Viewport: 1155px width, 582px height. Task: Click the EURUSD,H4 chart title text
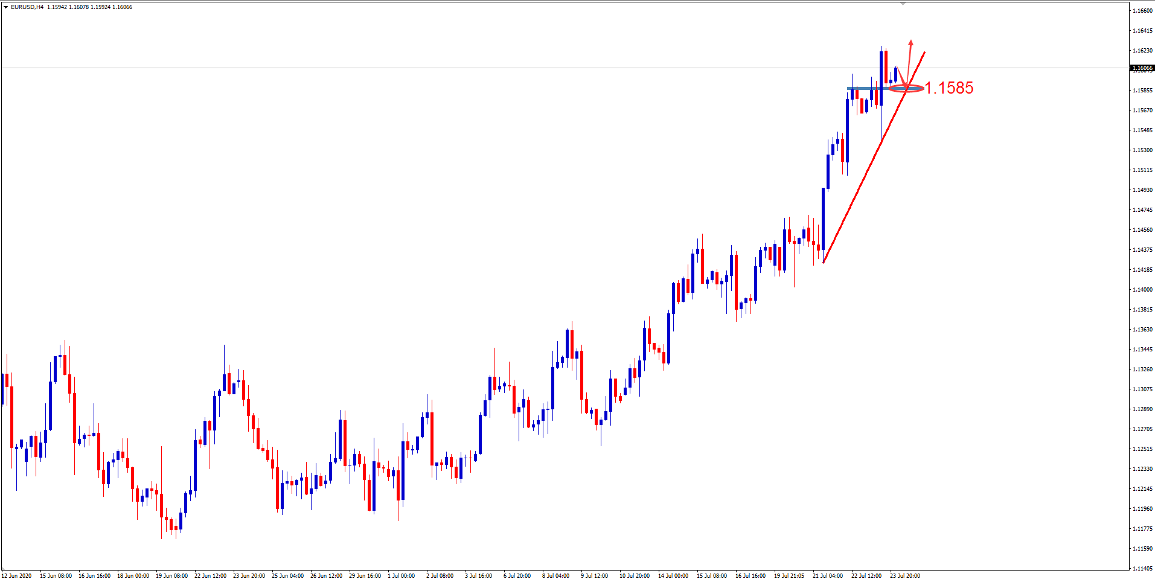(x=27, y=7)
